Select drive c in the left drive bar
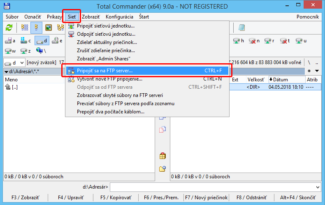Image resolution: width=325 pixels, height=205 pixels. [x=26, y=41]
